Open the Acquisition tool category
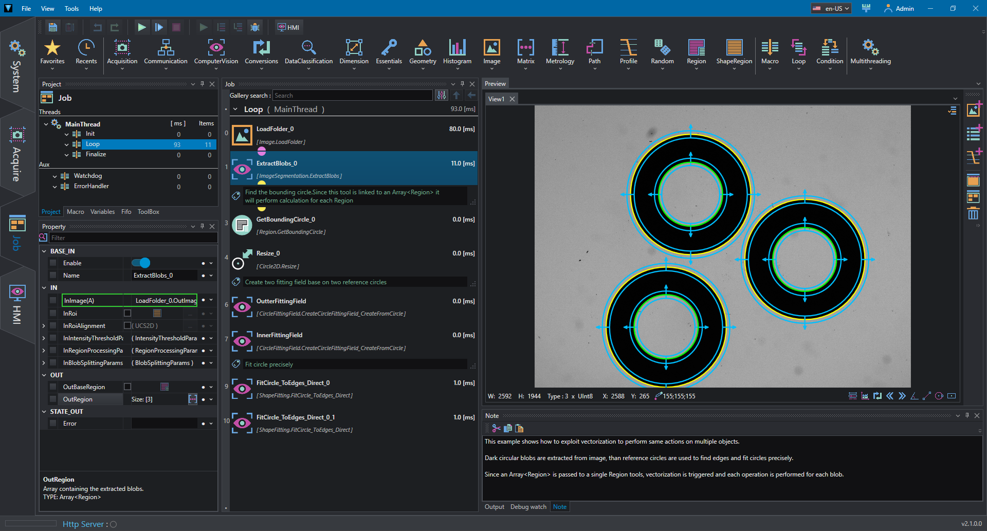The image size is (987, 531). 122,52
